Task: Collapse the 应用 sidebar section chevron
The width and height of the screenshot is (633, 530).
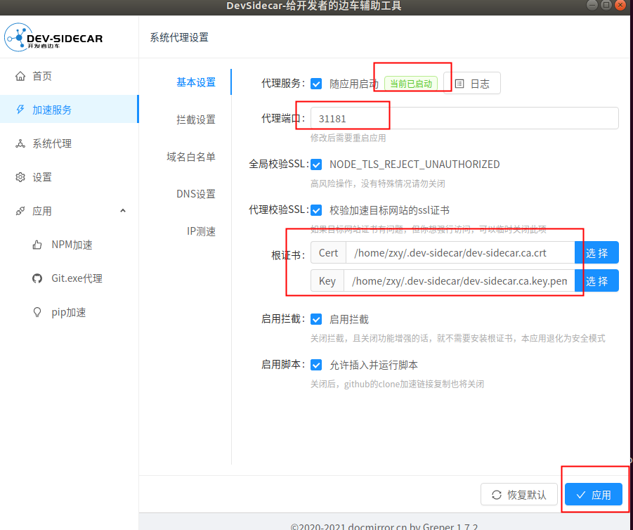Action: point(123,210)
